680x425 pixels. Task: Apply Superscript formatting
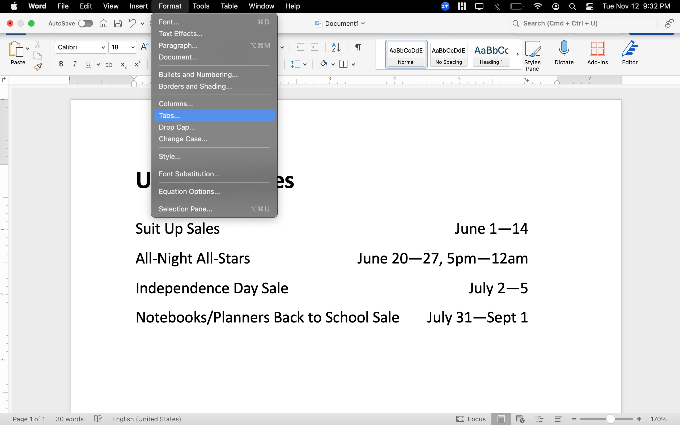click(137, 64)
